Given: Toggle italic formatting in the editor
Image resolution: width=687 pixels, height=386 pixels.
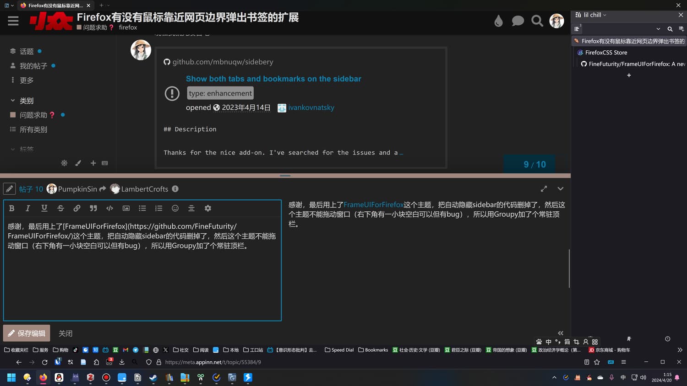Looking at the screenshot, I should point(28,208).
